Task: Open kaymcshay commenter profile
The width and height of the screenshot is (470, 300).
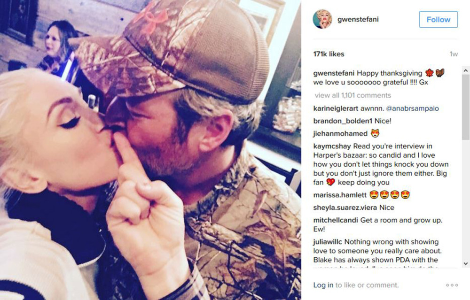Action: pyautogui.click(x=332, y=146)
